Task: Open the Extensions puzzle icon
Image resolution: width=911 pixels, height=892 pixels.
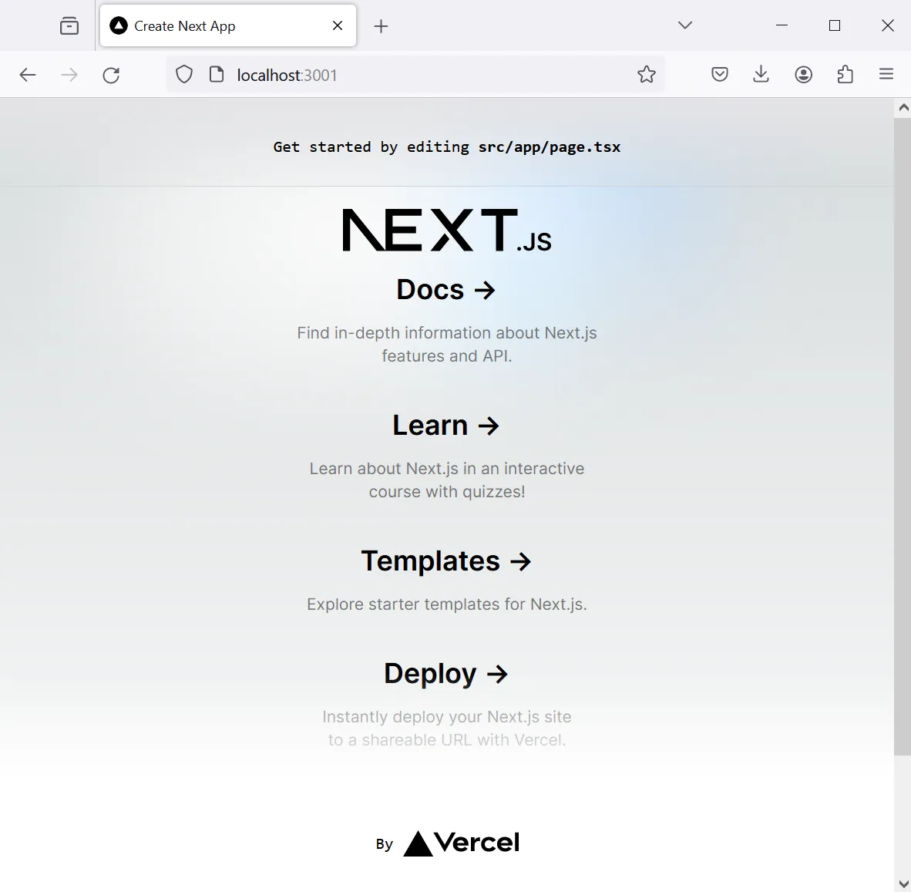Action: tap(845, 74)
